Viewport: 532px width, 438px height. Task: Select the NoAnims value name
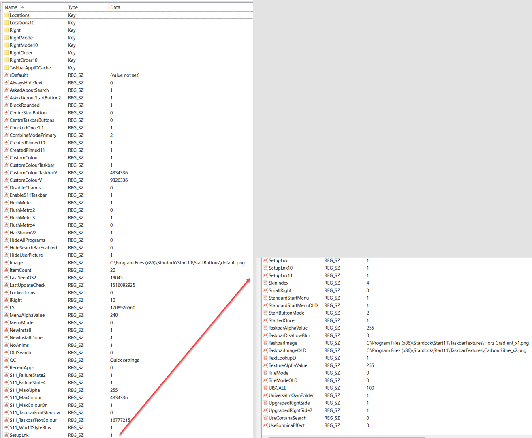click(x=19, y=346)
